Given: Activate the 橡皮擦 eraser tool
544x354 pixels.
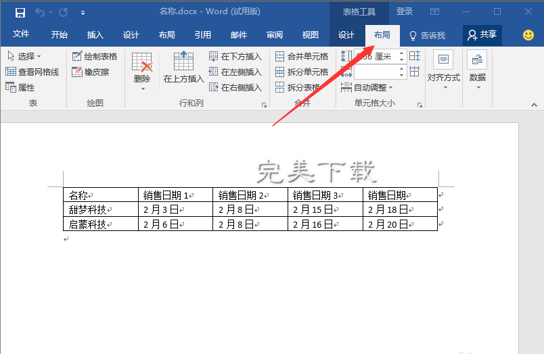Looking at the screenshot, I should click(x=91, y=72).
